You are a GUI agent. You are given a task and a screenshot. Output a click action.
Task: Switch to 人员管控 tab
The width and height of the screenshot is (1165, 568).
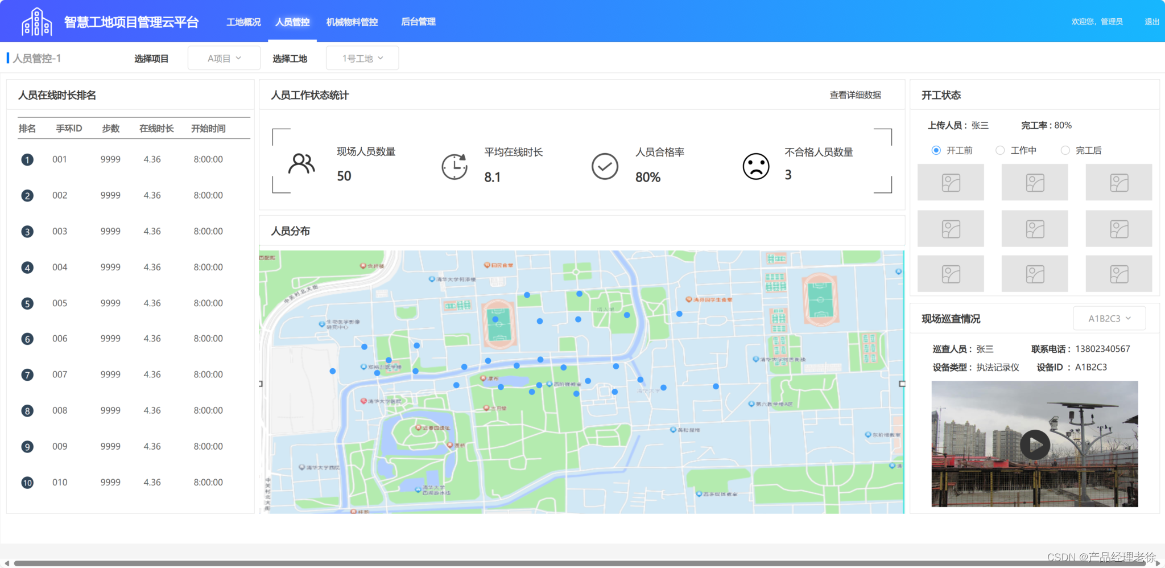(x=292, y=22)
